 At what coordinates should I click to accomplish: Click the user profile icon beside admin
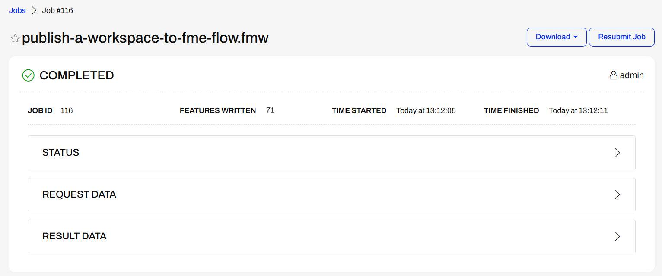click(613, 75)
